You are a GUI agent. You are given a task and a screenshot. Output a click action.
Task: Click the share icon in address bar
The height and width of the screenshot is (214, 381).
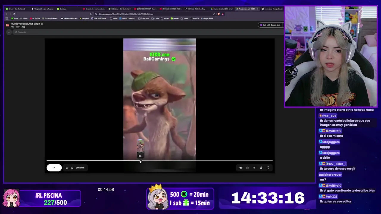point(214,14)
